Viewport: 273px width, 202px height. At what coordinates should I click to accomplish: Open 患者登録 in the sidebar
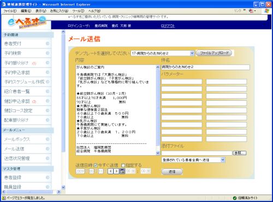(26, 177)
